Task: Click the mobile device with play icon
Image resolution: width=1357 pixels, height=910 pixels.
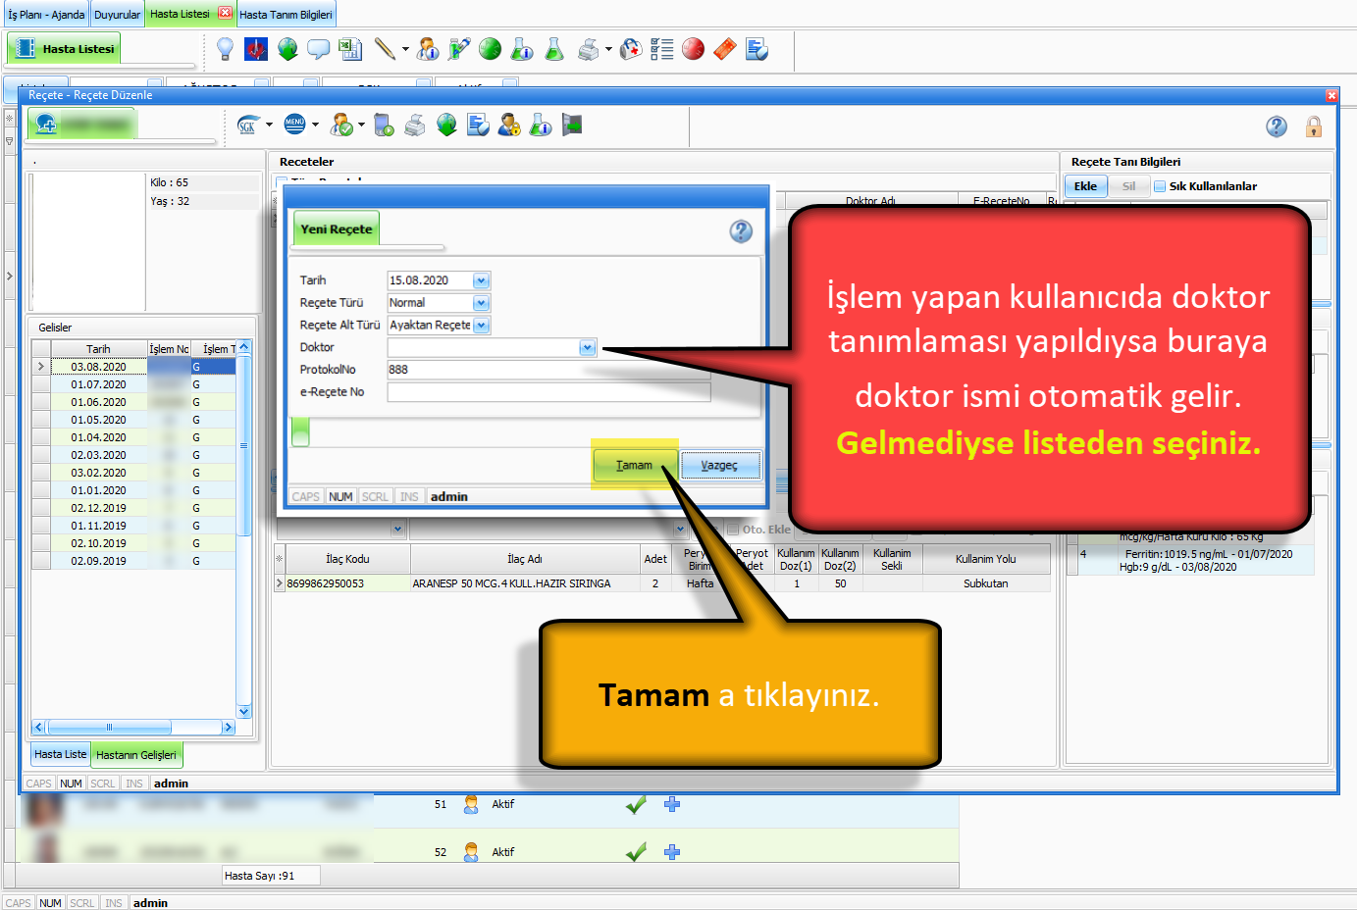Action: click(x=385, y=125)
